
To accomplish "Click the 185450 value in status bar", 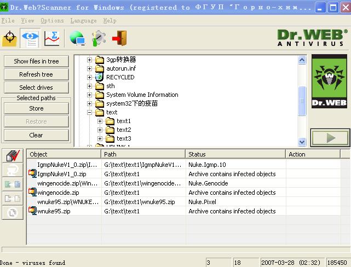I will [x=337, y=263].
